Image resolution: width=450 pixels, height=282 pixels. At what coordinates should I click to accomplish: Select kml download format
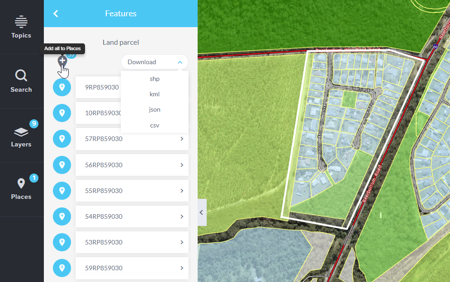155,94
